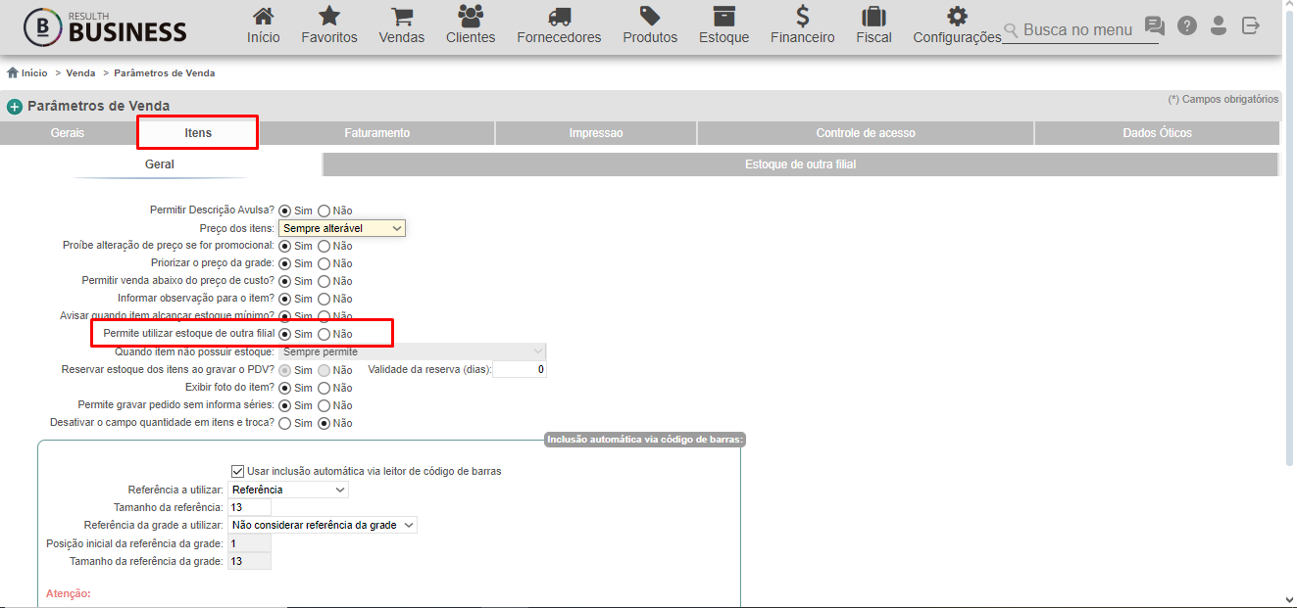Open the Estoque box icon menu
Image resolution: width=1297 pixels, height=608 pixels.
pos(724,16)
